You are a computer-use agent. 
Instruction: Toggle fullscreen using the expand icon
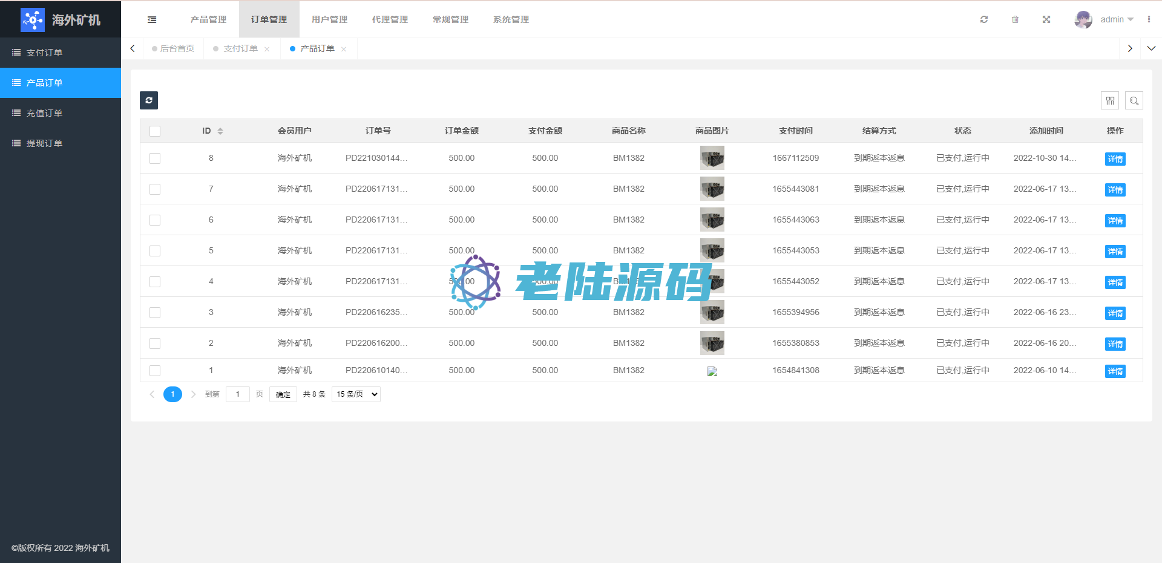click(x=1046, y=19)
